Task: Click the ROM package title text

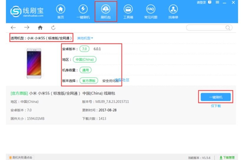Action: 63,93
